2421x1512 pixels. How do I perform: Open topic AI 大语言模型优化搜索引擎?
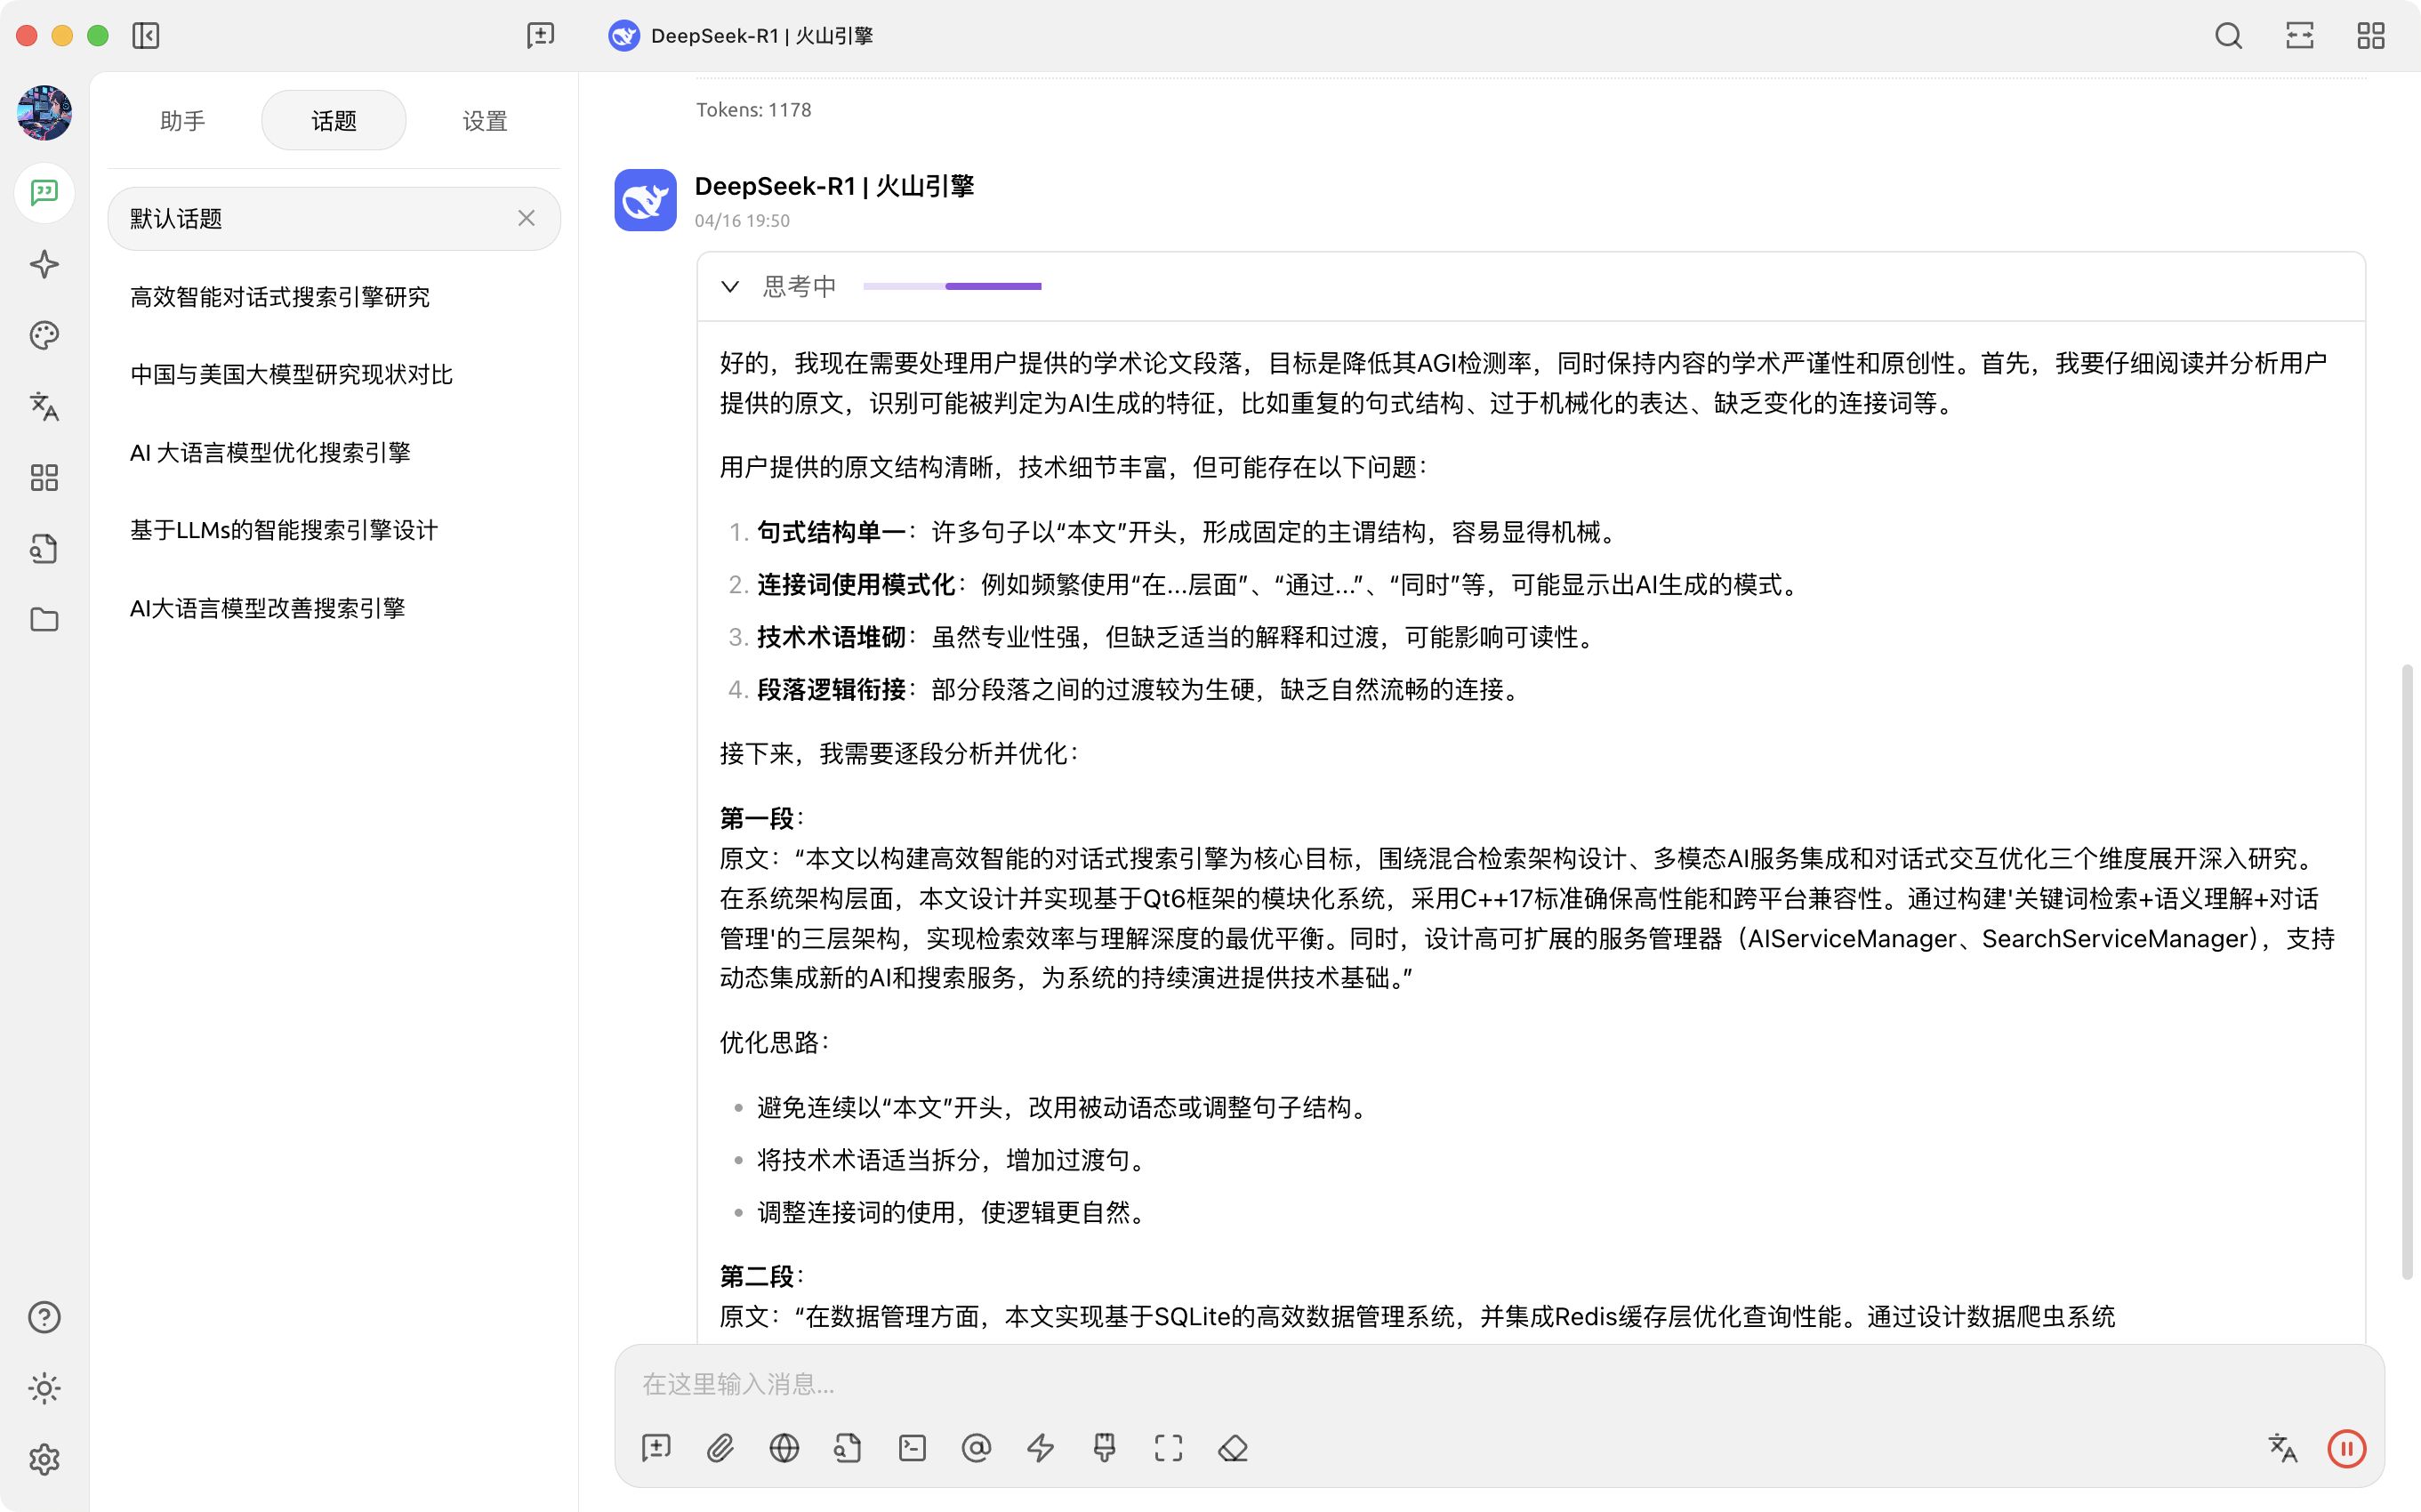pos(334,452)
